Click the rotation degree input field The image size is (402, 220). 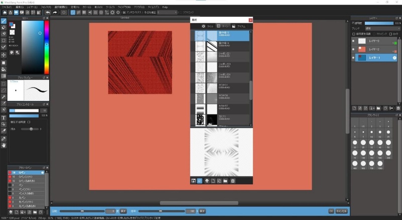(x=111, y=211)
